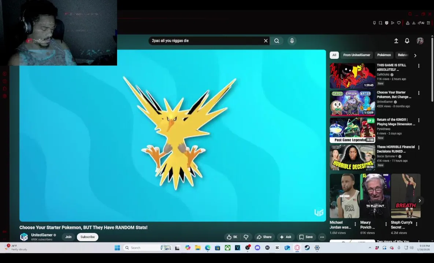Image resolution: width=434 pixels, height=263 pixels.
Task: Open options for THIS GAME IS STILL video
Action: click(419, 66)
